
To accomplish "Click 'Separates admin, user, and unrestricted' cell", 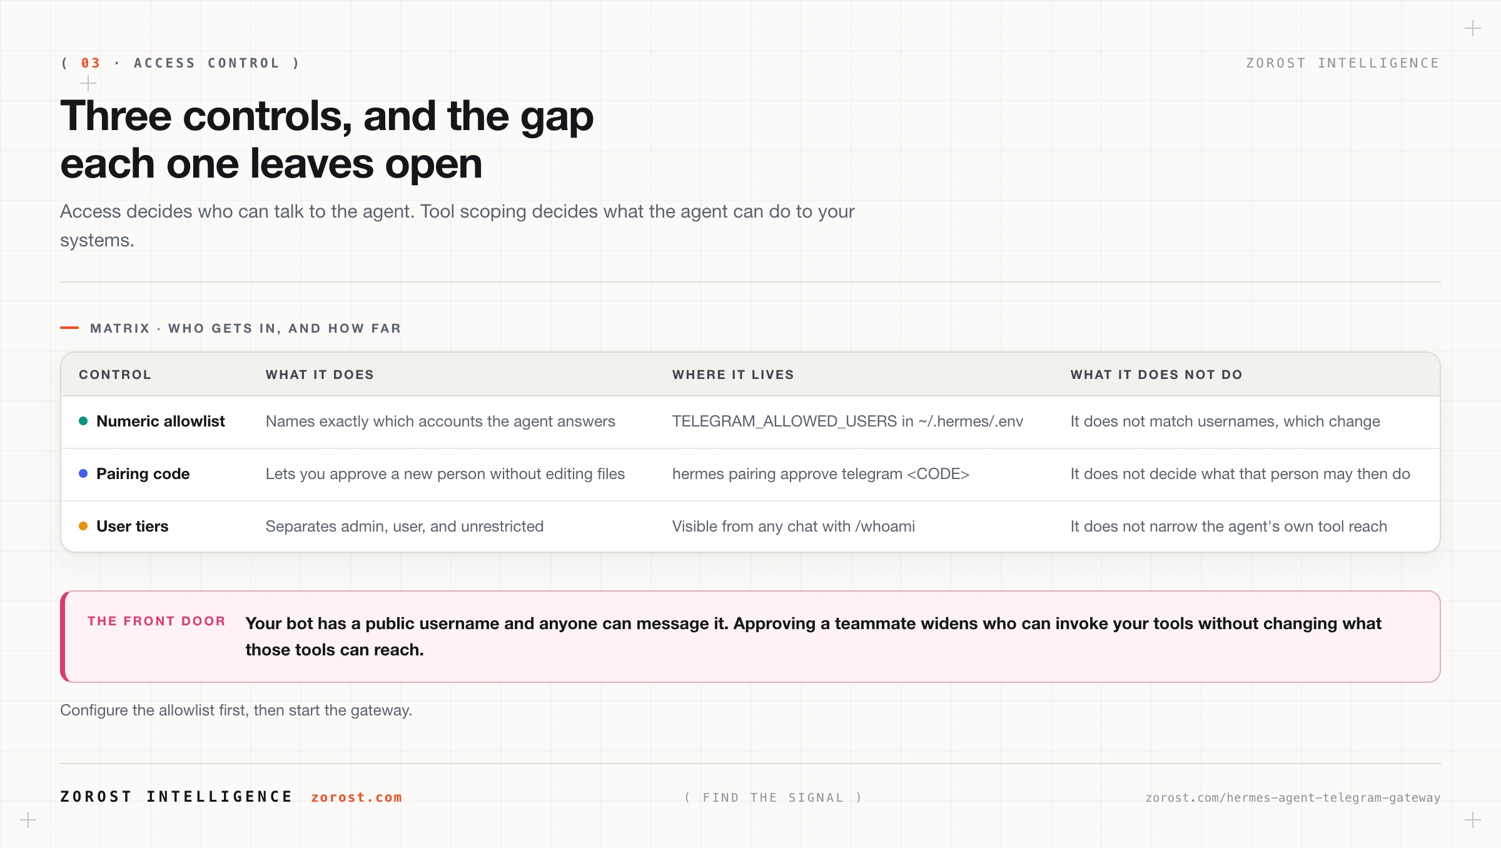I will [x=405, y=526].
